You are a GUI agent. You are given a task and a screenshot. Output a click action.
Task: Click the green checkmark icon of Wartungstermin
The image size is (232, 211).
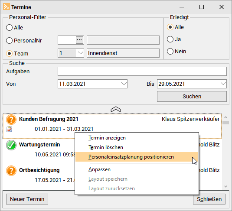11,145
